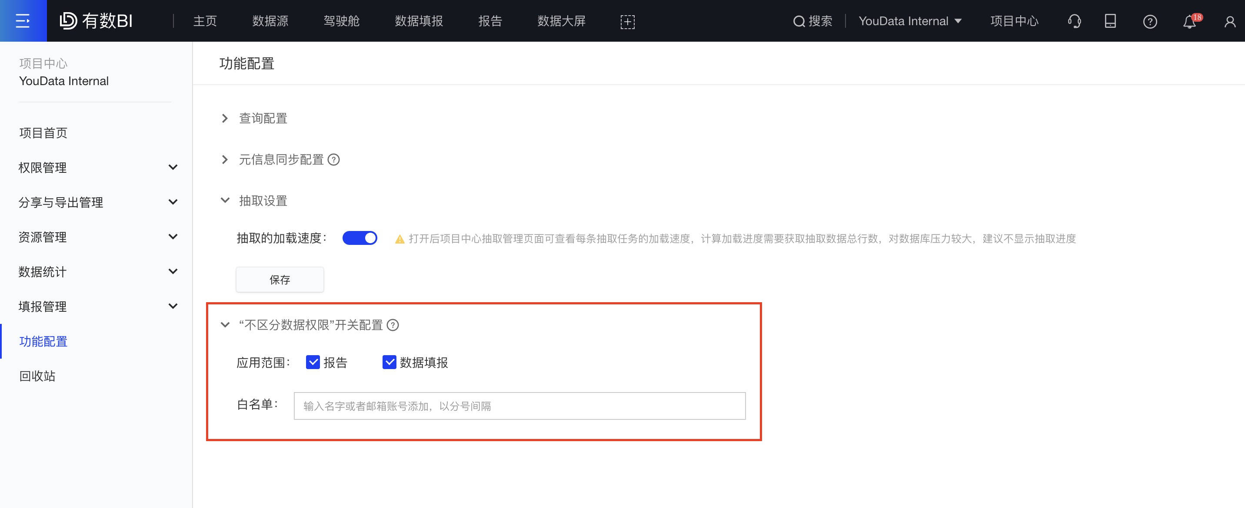The image size is (1245, 508).
Task: Click the headset support icon
Action: pyautogui.click(x=1074, y=21)
